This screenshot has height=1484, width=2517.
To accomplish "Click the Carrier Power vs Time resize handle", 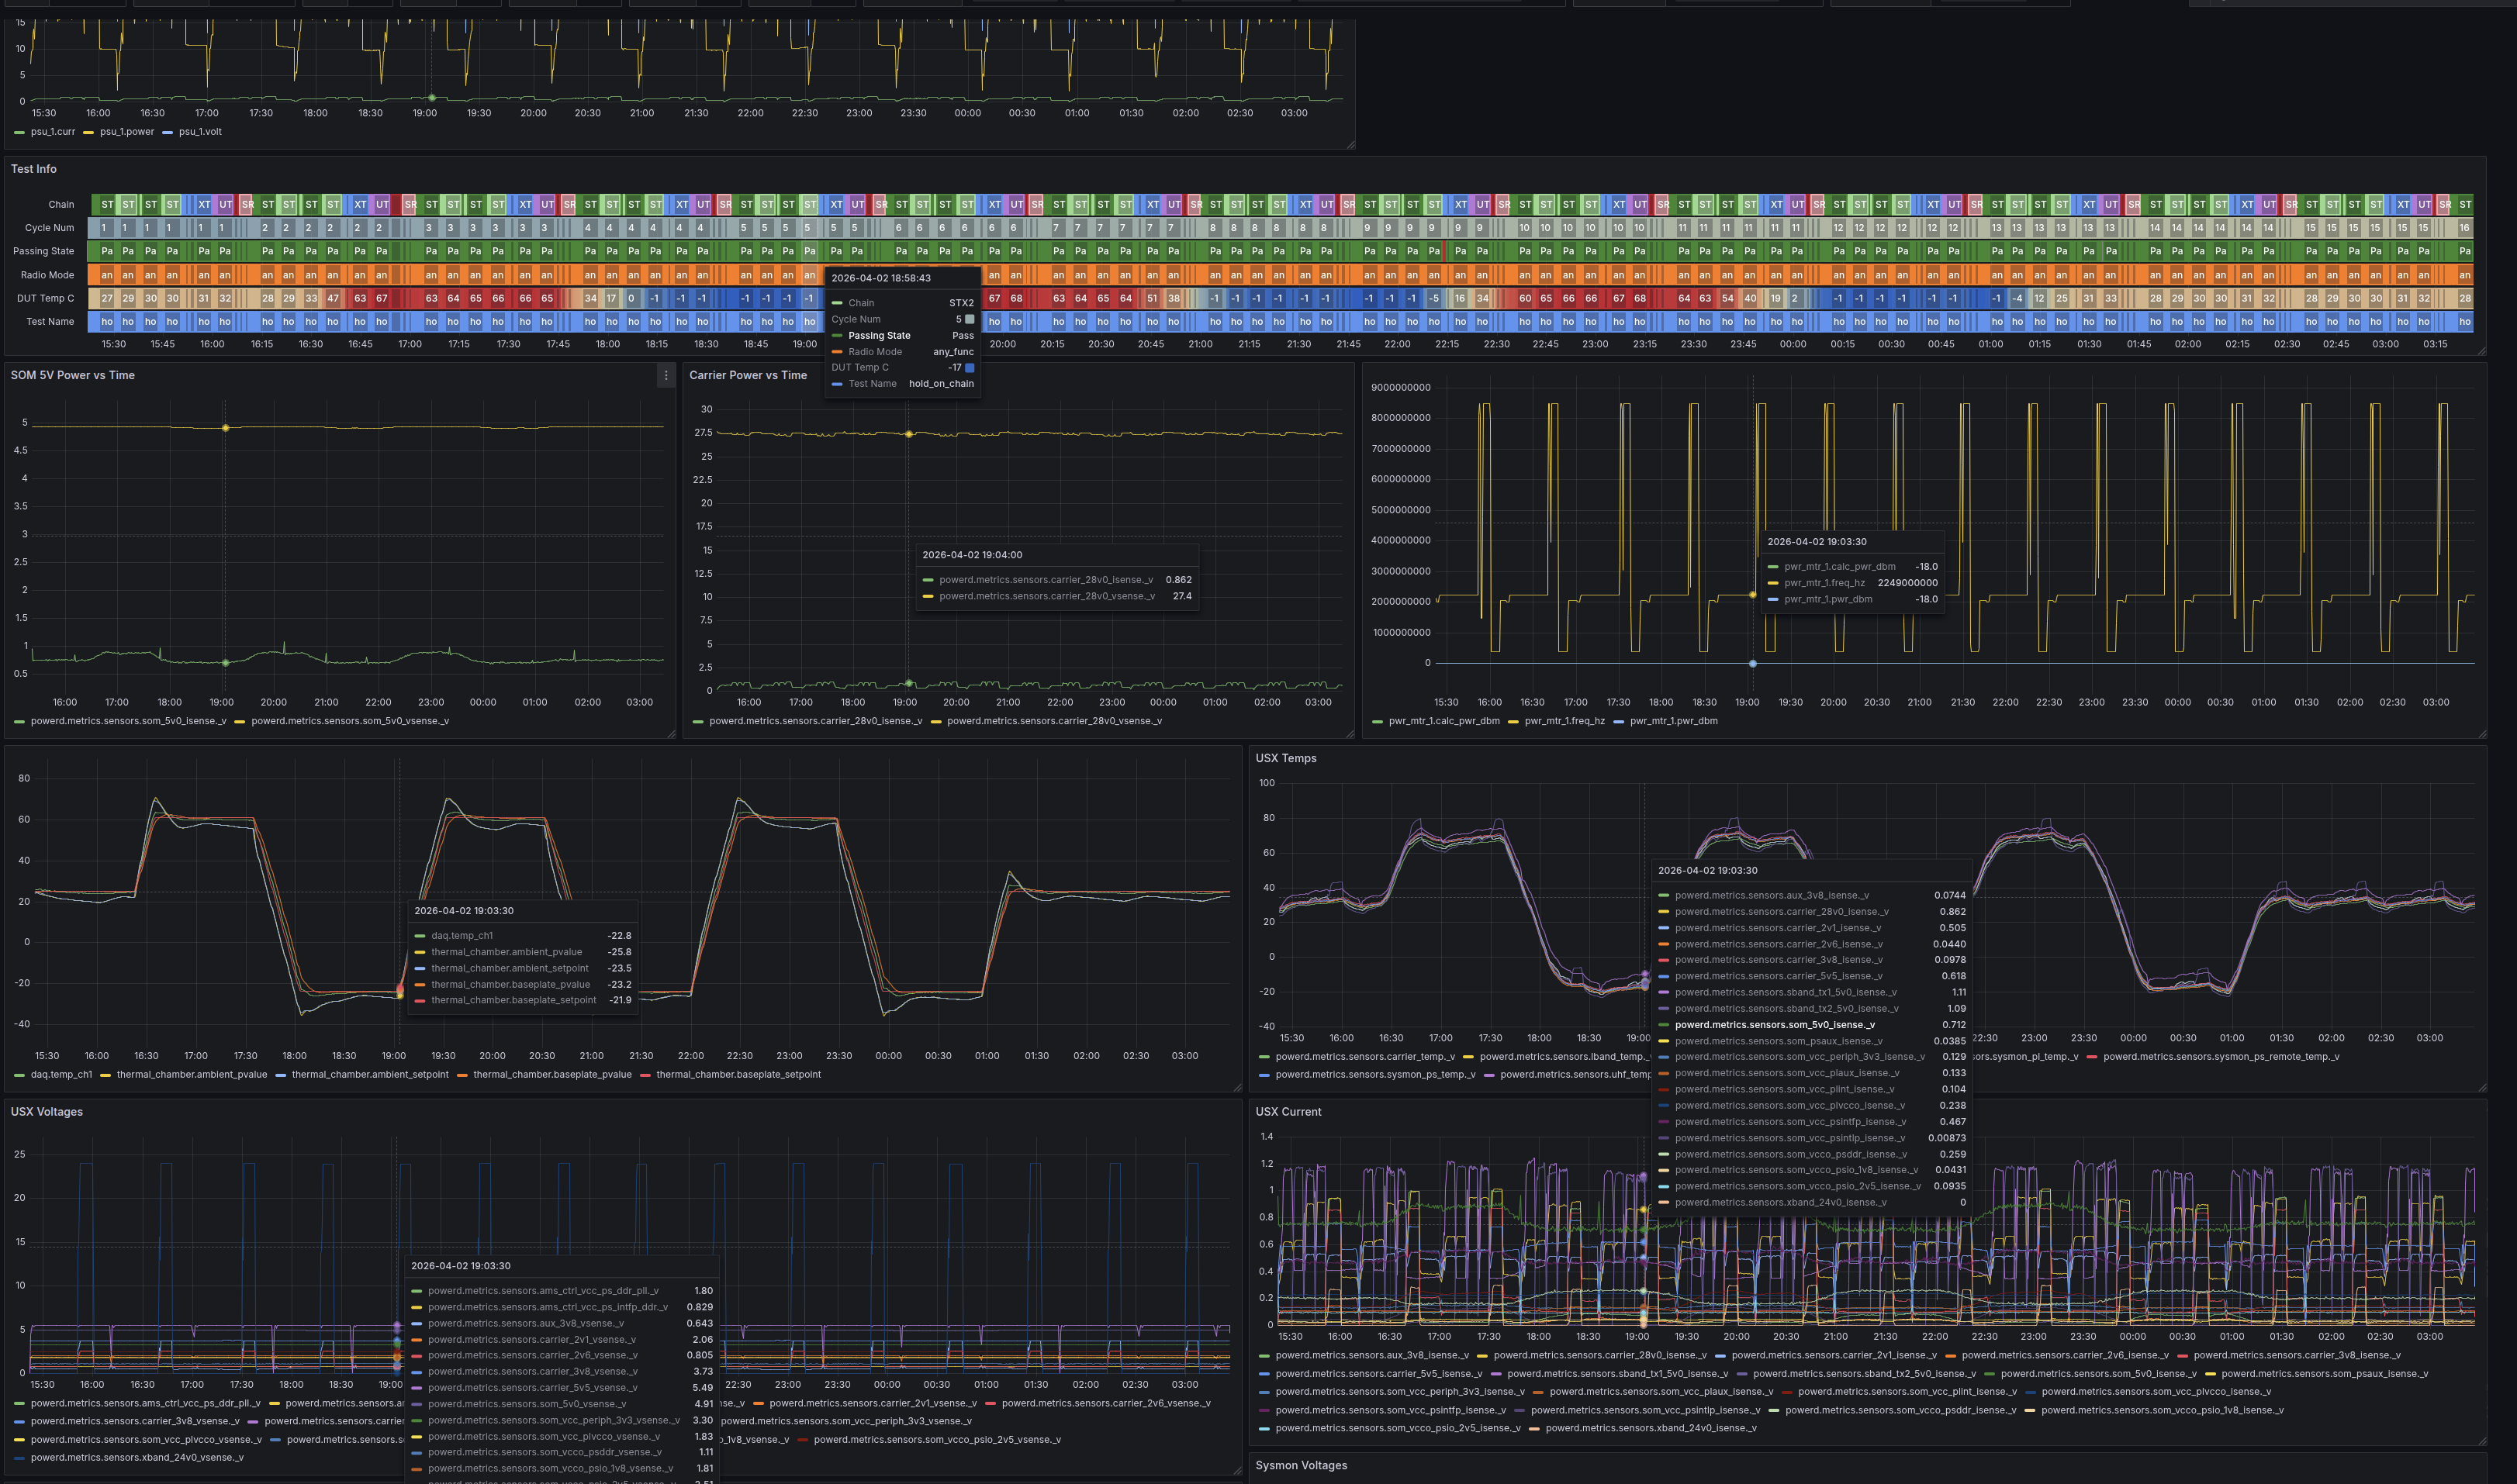I will click(x=1350, y=734).
